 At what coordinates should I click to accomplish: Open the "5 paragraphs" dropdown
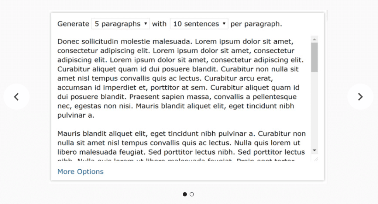pos(120,24)
